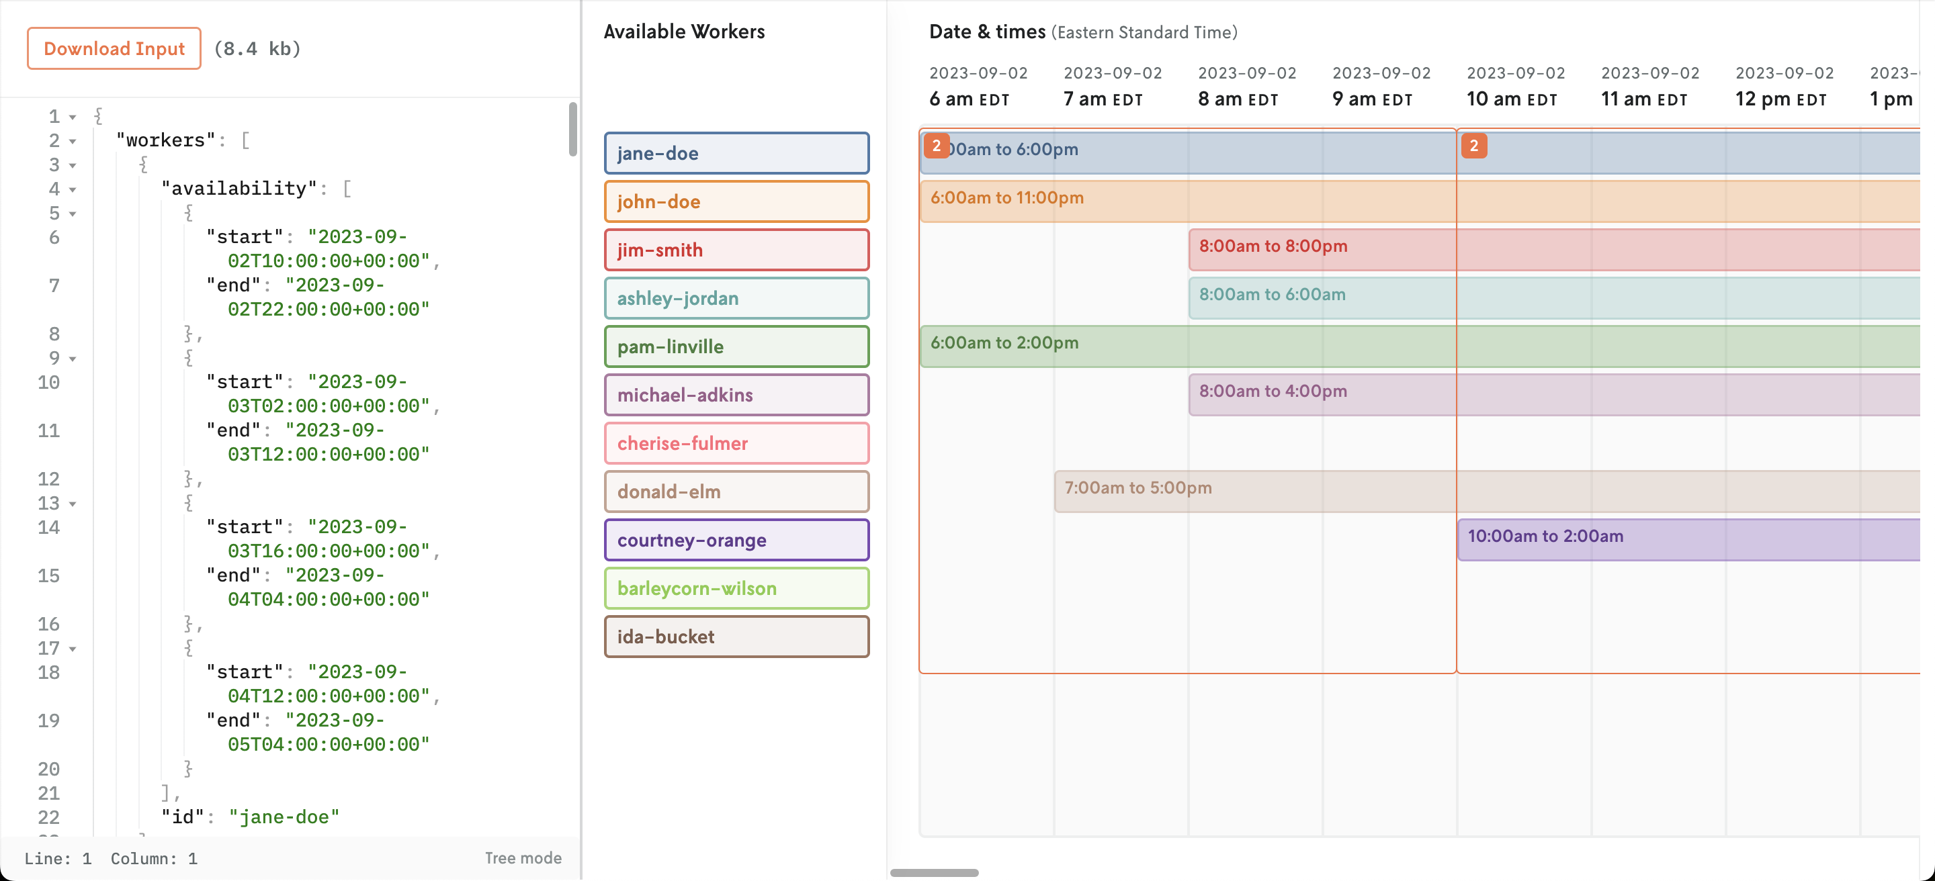Fold the object starting on line 17
Image resolution: width=1935 pixels, height=881 pixels.
click(73, 649)
